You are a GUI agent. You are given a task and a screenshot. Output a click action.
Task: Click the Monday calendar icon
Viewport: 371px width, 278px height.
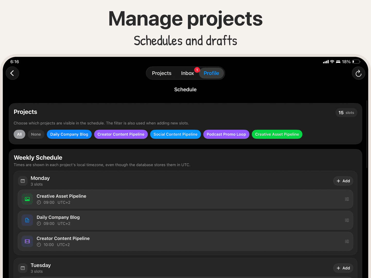point(23,181)
